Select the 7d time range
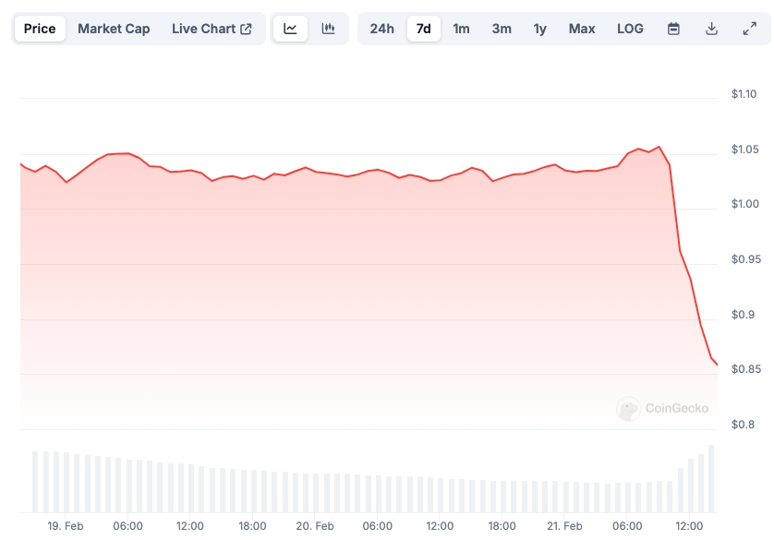774x540 pixels. tap(424, 29)
